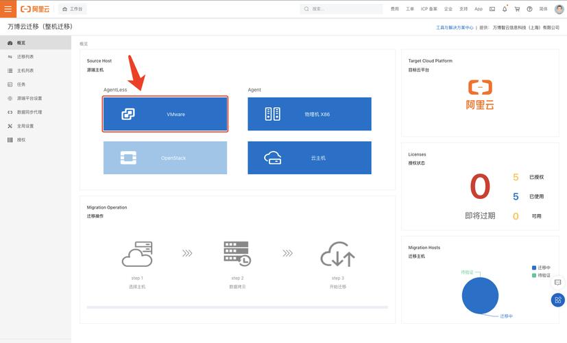The image size is (567, 343).
Task: Go to 工作台 workbench
Action: coord(72,9)
